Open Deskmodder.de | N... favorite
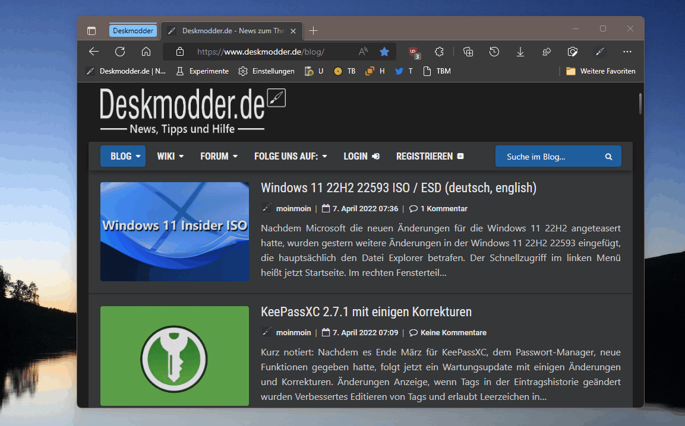Image resolution: width=685 pixels, height=426 pixels. tap(126, 71)
